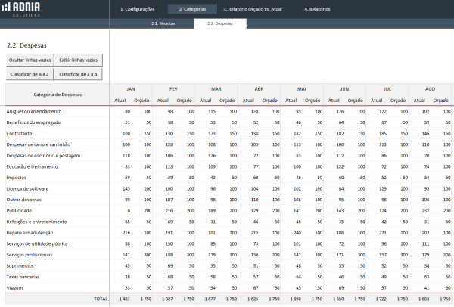Image resolution: width=454 pixels, height=307 pixels.
Task: Open 3. Relatório Orçado vs. Atual tab
Action: point(253,8)
